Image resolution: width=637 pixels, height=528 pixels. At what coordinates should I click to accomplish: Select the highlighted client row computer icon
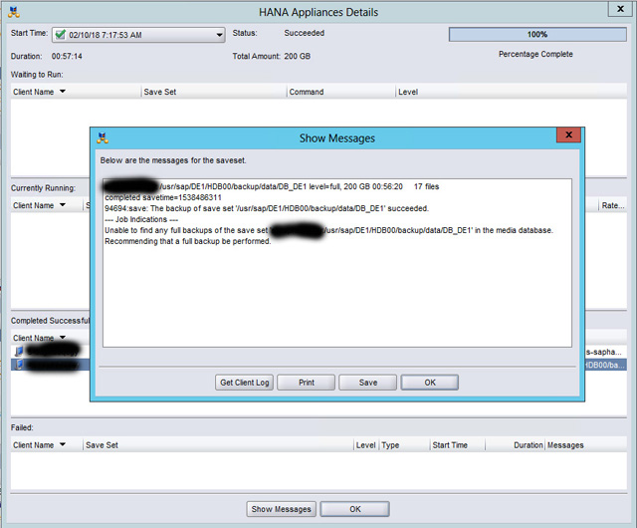click(x=19, y=365)
